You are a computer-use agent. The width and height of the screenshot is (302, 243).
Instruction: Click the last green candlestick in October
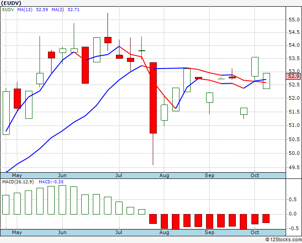[x=266, y=81]
